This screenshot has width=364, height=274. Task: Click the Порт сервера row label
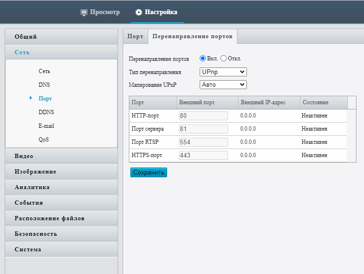(x=148, y=129)
